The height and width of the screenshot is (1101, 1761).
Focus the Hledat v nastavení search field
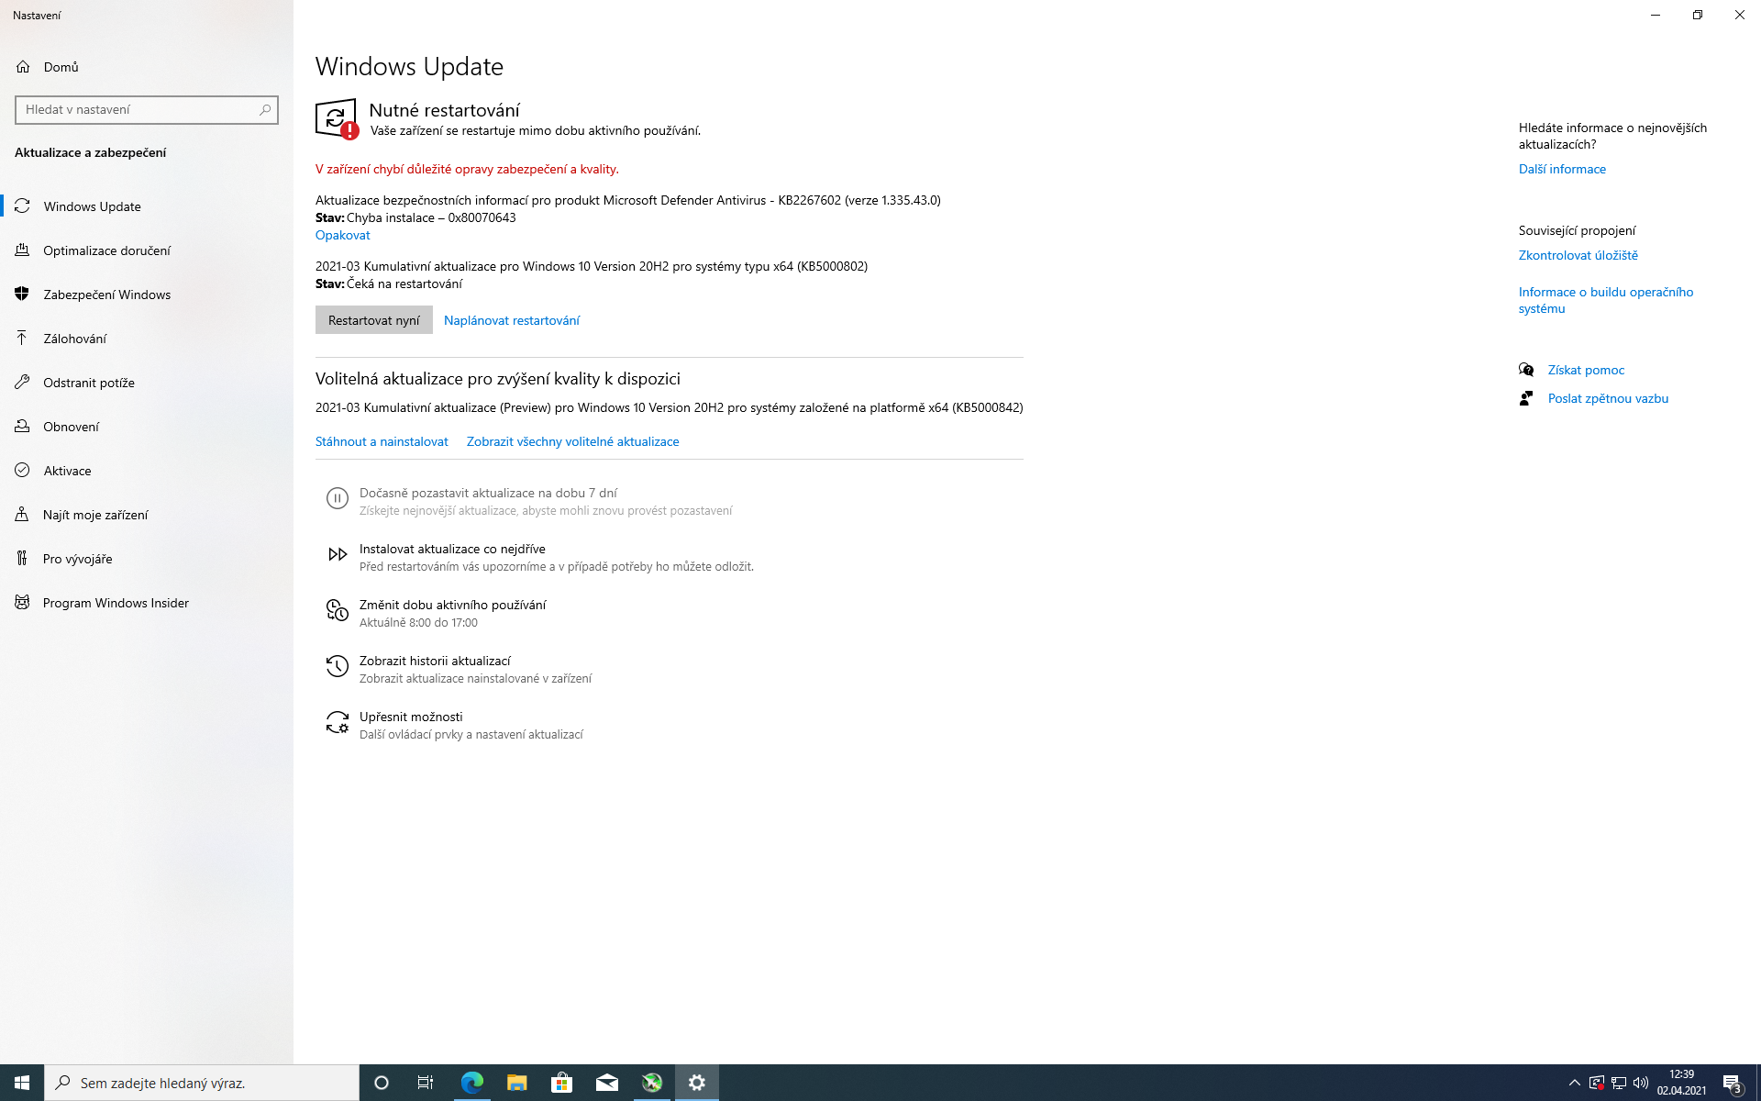[x=138, y=109]
